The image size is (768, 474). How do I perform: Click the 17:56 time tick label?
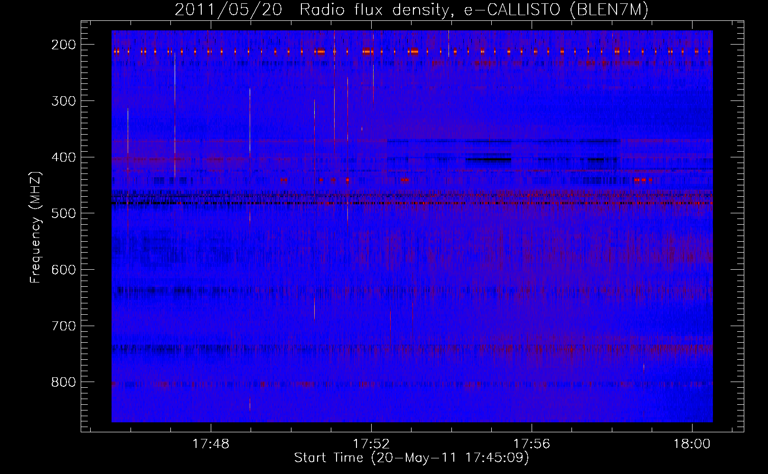pyautogui.click(x=532, y=444)
